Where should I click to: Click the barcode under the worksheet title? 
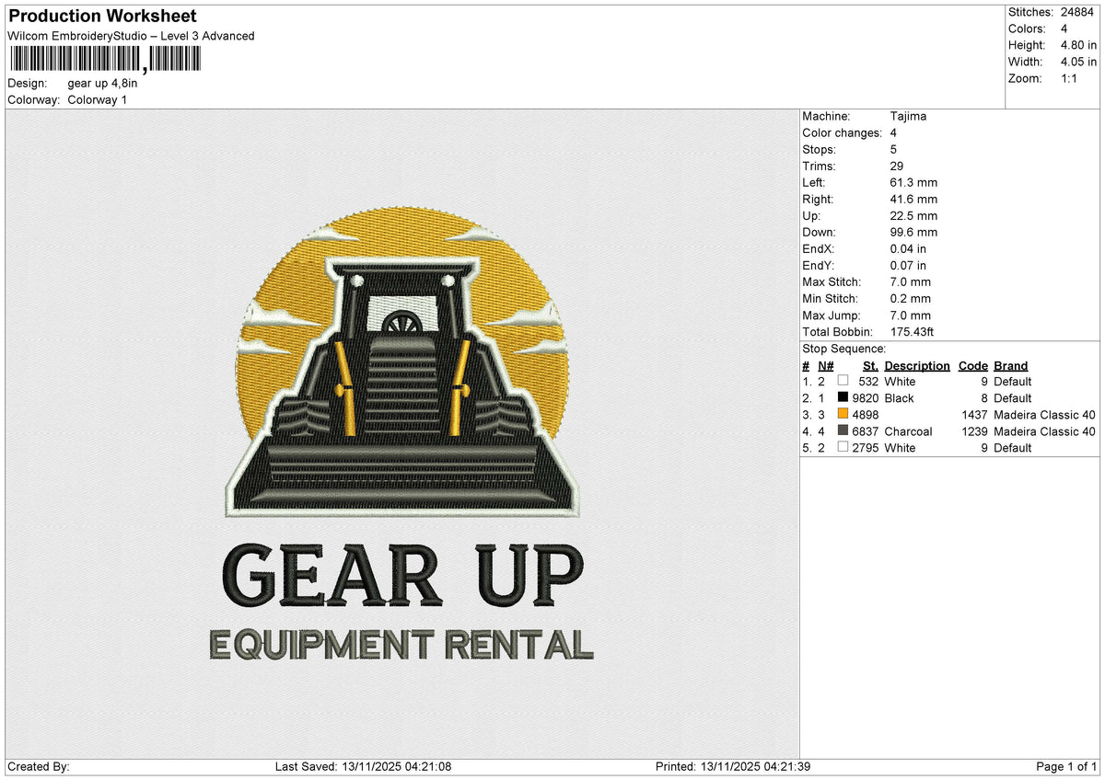[105, 60]
